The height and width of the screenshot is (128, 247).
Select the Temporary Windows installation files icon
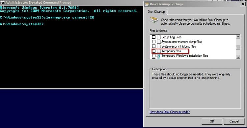click(158, 56)
